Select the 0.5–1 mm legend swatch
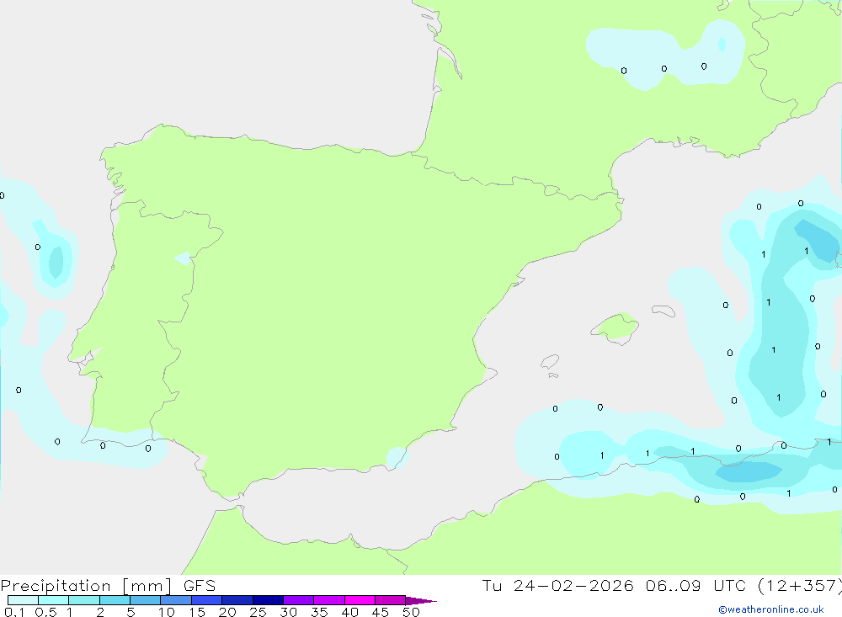The image size is (842, 617). (54, 600)
